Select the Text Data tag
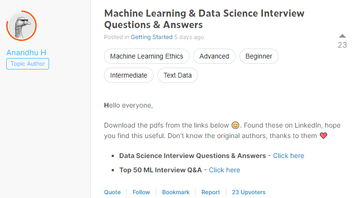 click(177, 75)
